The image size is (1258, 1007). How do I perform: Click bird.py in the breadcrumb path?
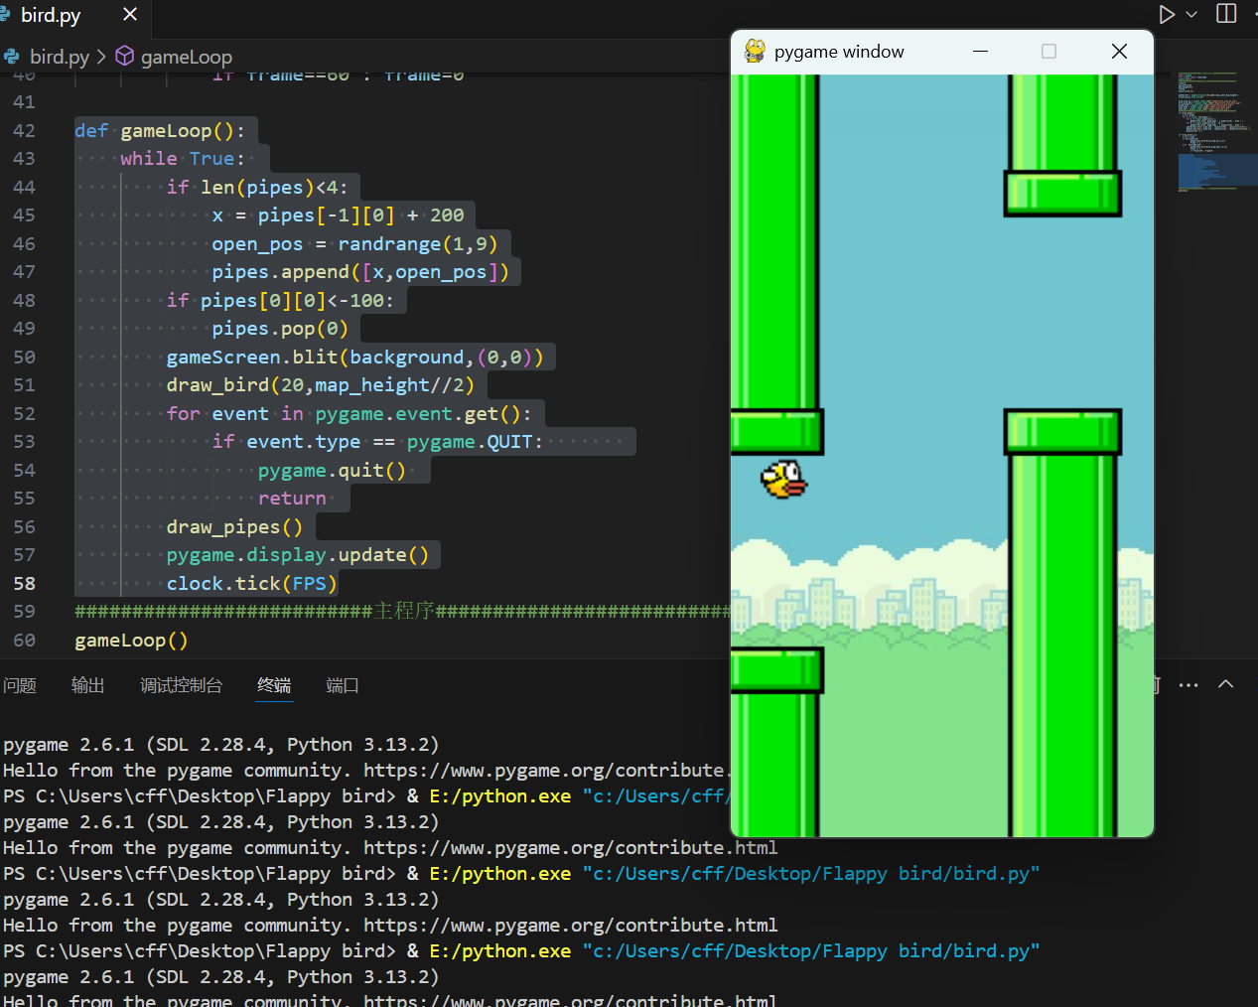[59, 57]
